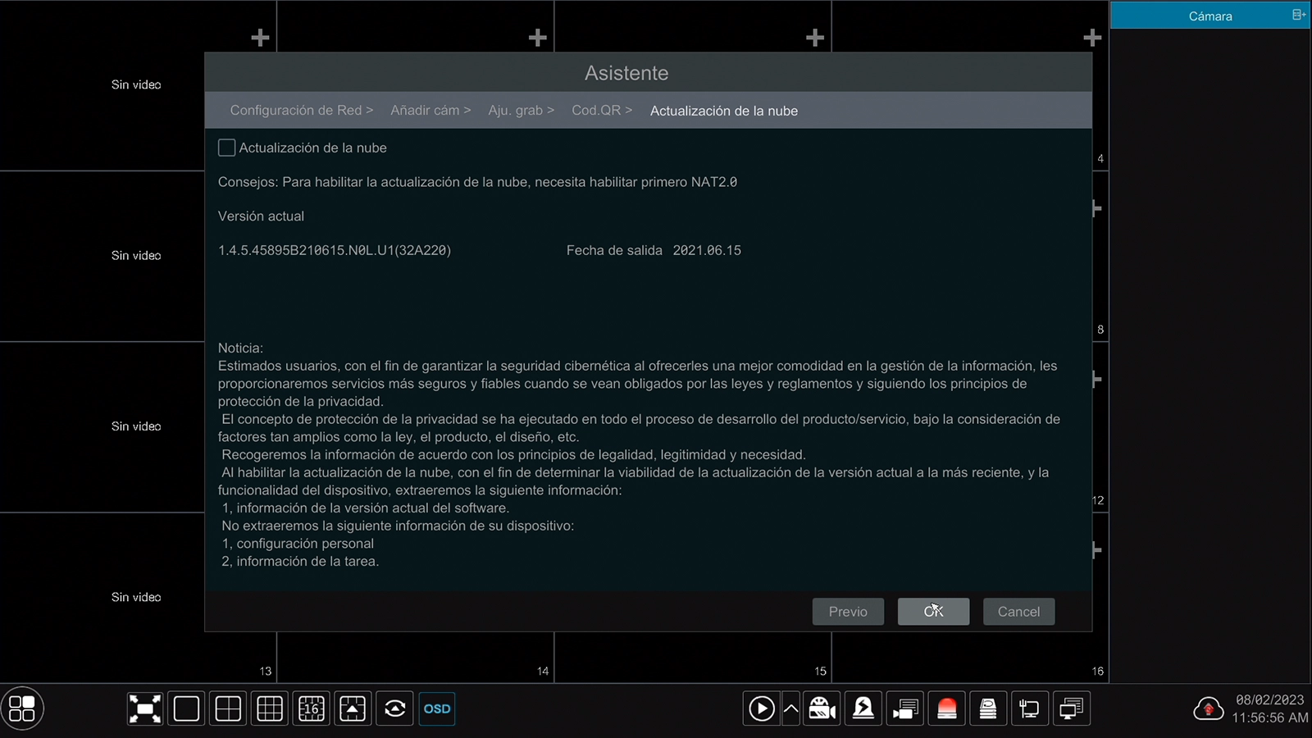Trigger the manual alarm red light icon

[x=947, y=708]
